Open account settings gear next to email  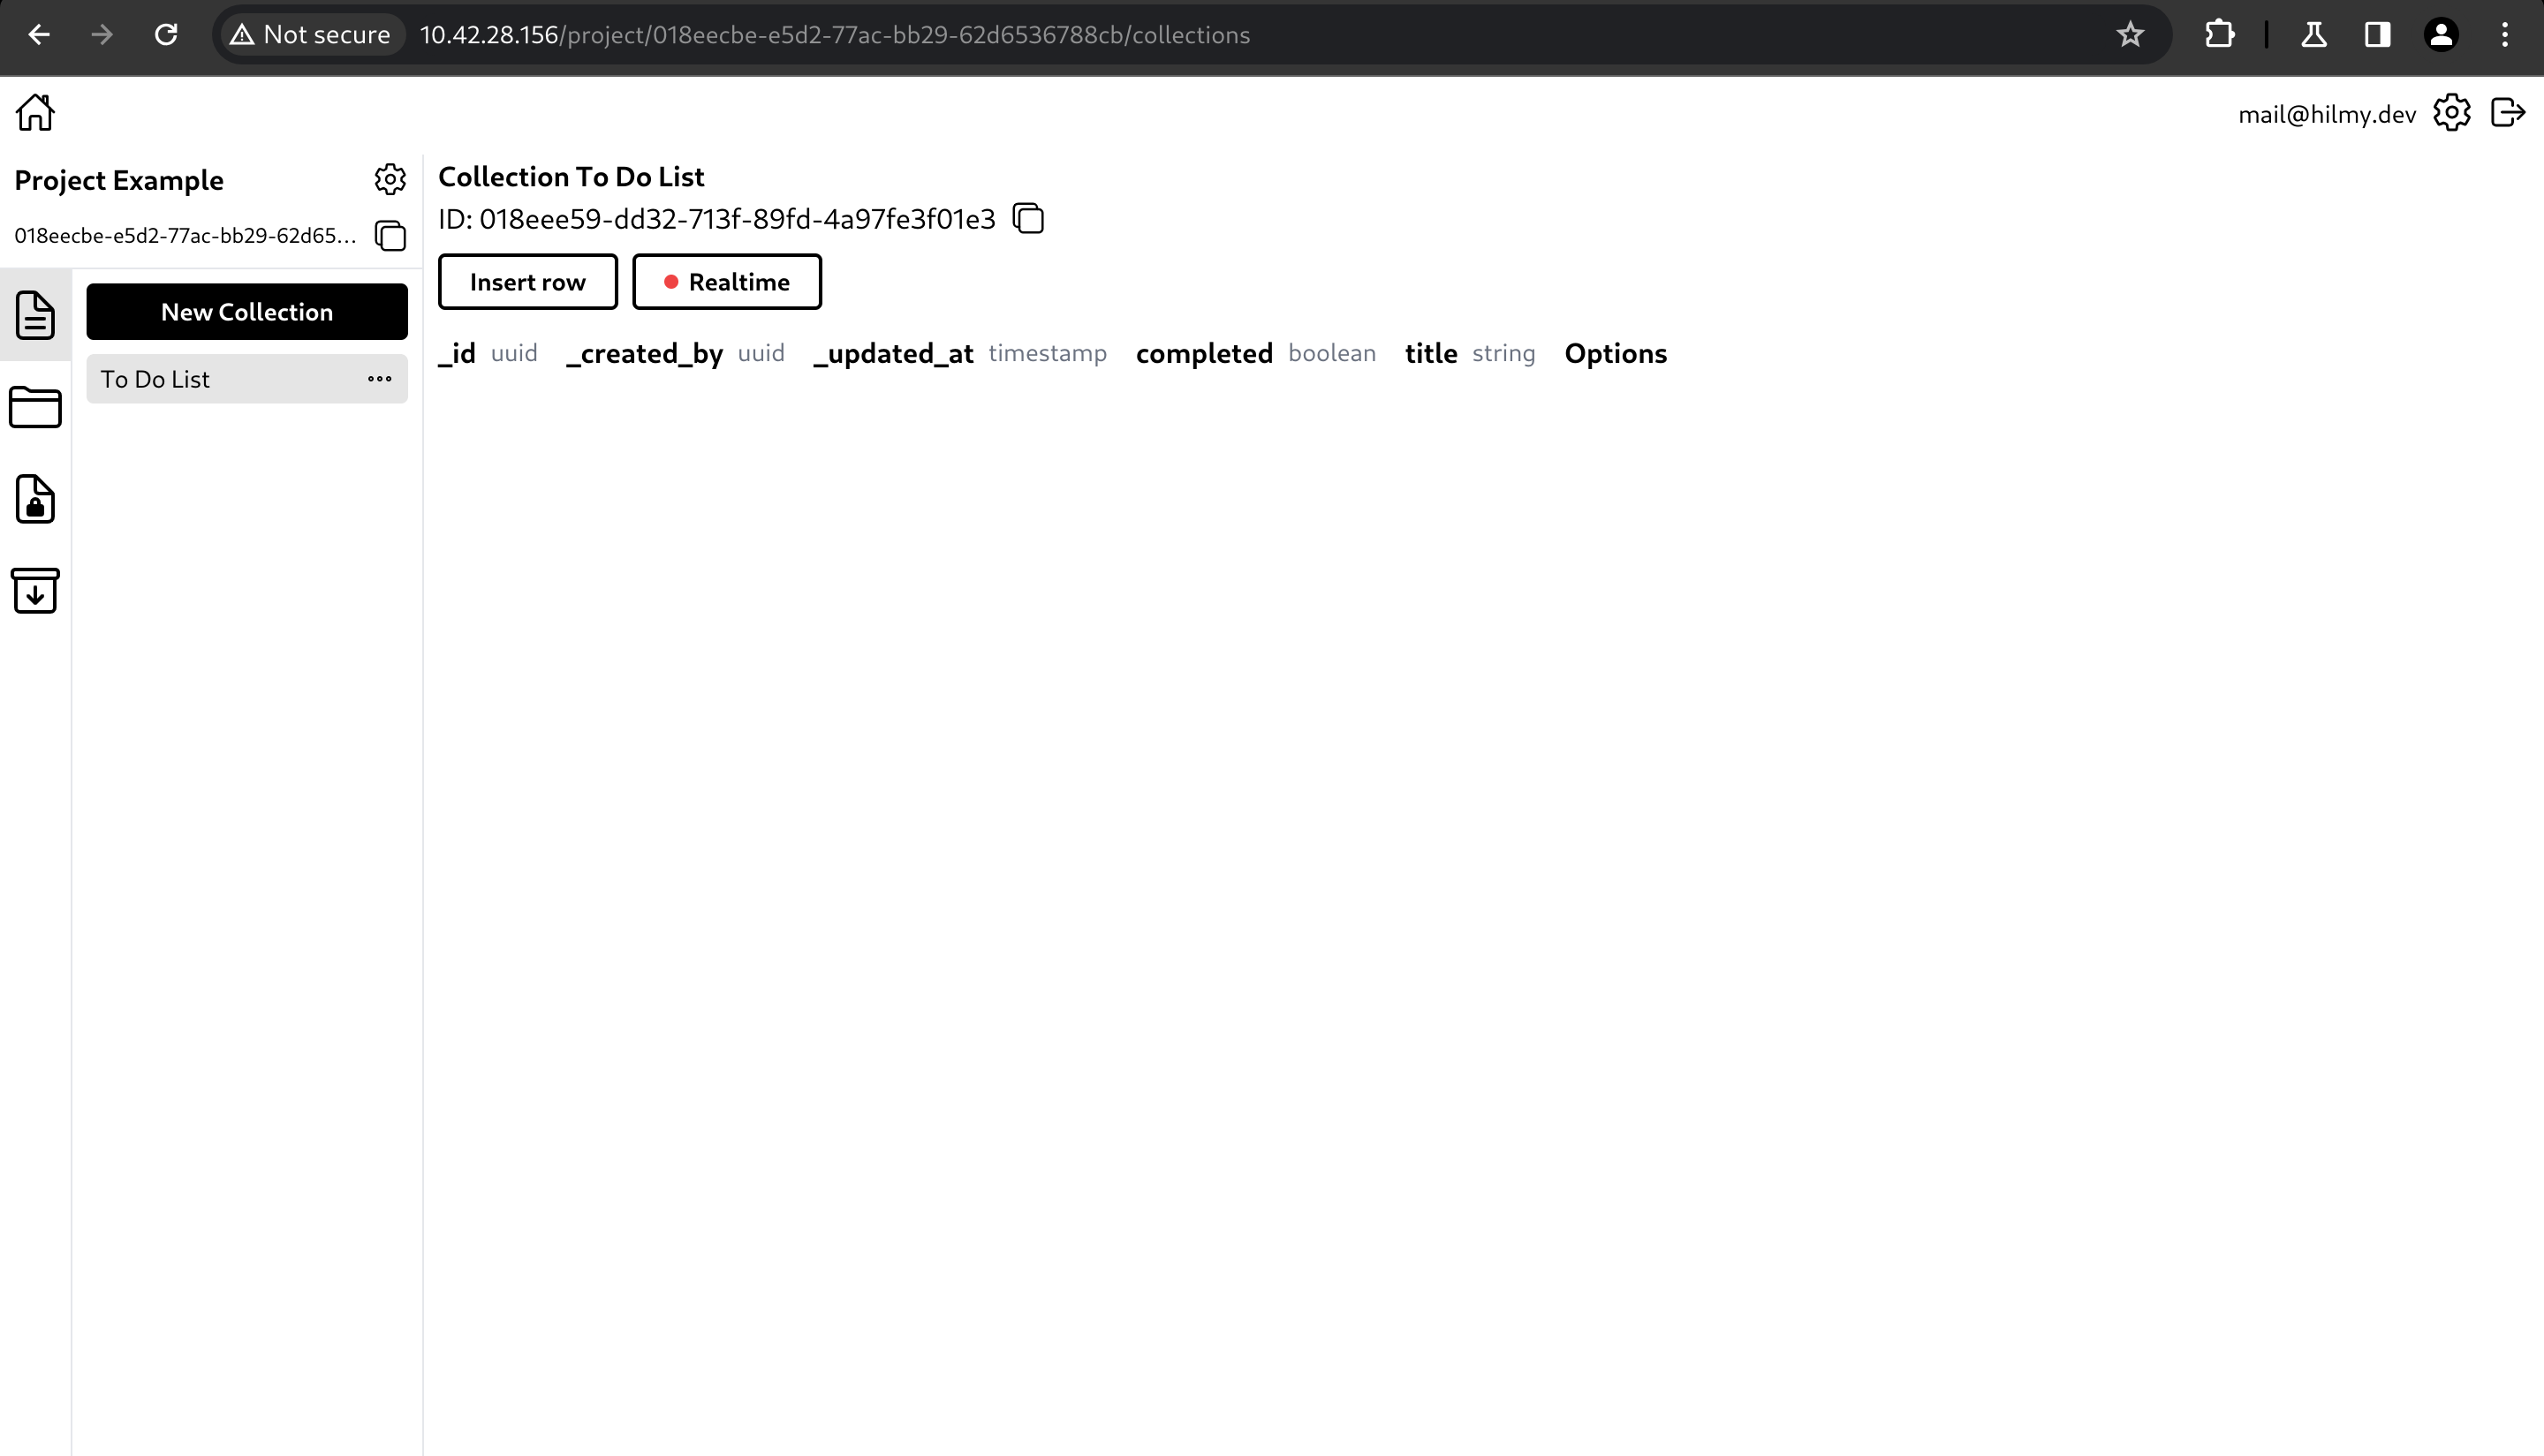(2451, 113)
